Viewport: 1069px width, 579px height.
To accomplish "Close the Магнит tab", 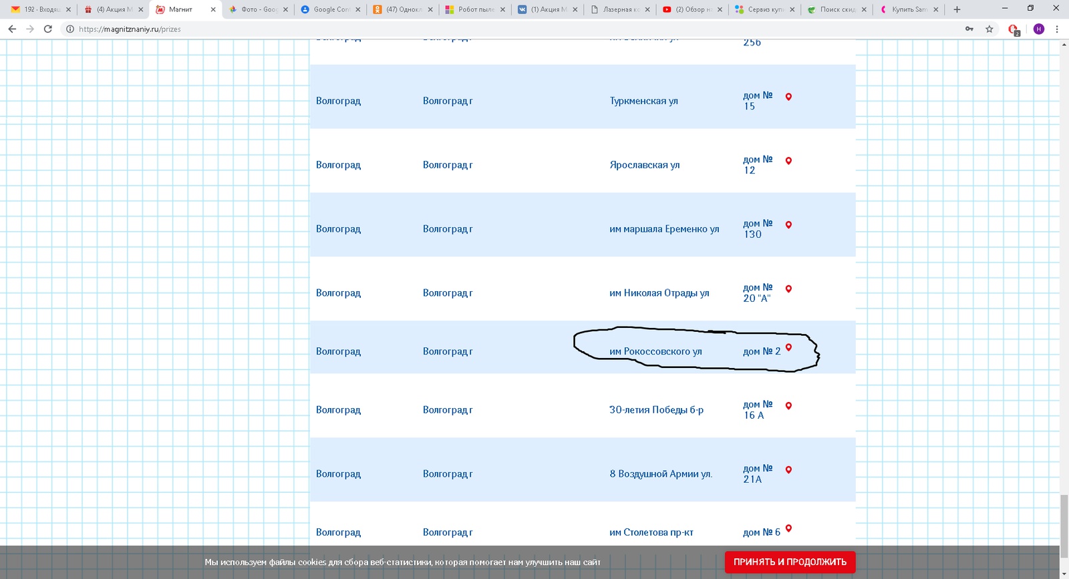I will 213,9.
